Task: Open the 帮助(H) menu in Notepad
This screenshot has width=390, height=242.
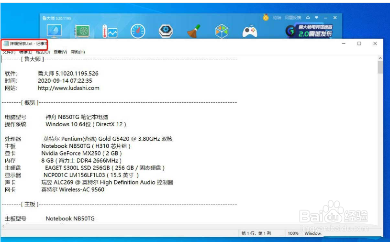Action: (78, 52)
